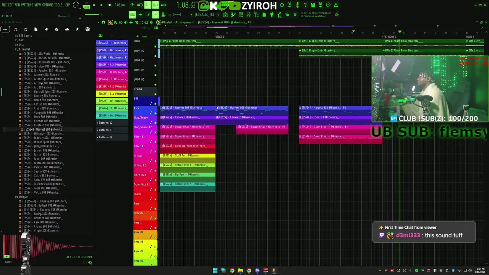489x275 pixels.
Task: Click the browser cloud icon
Action: pos(67,29)
